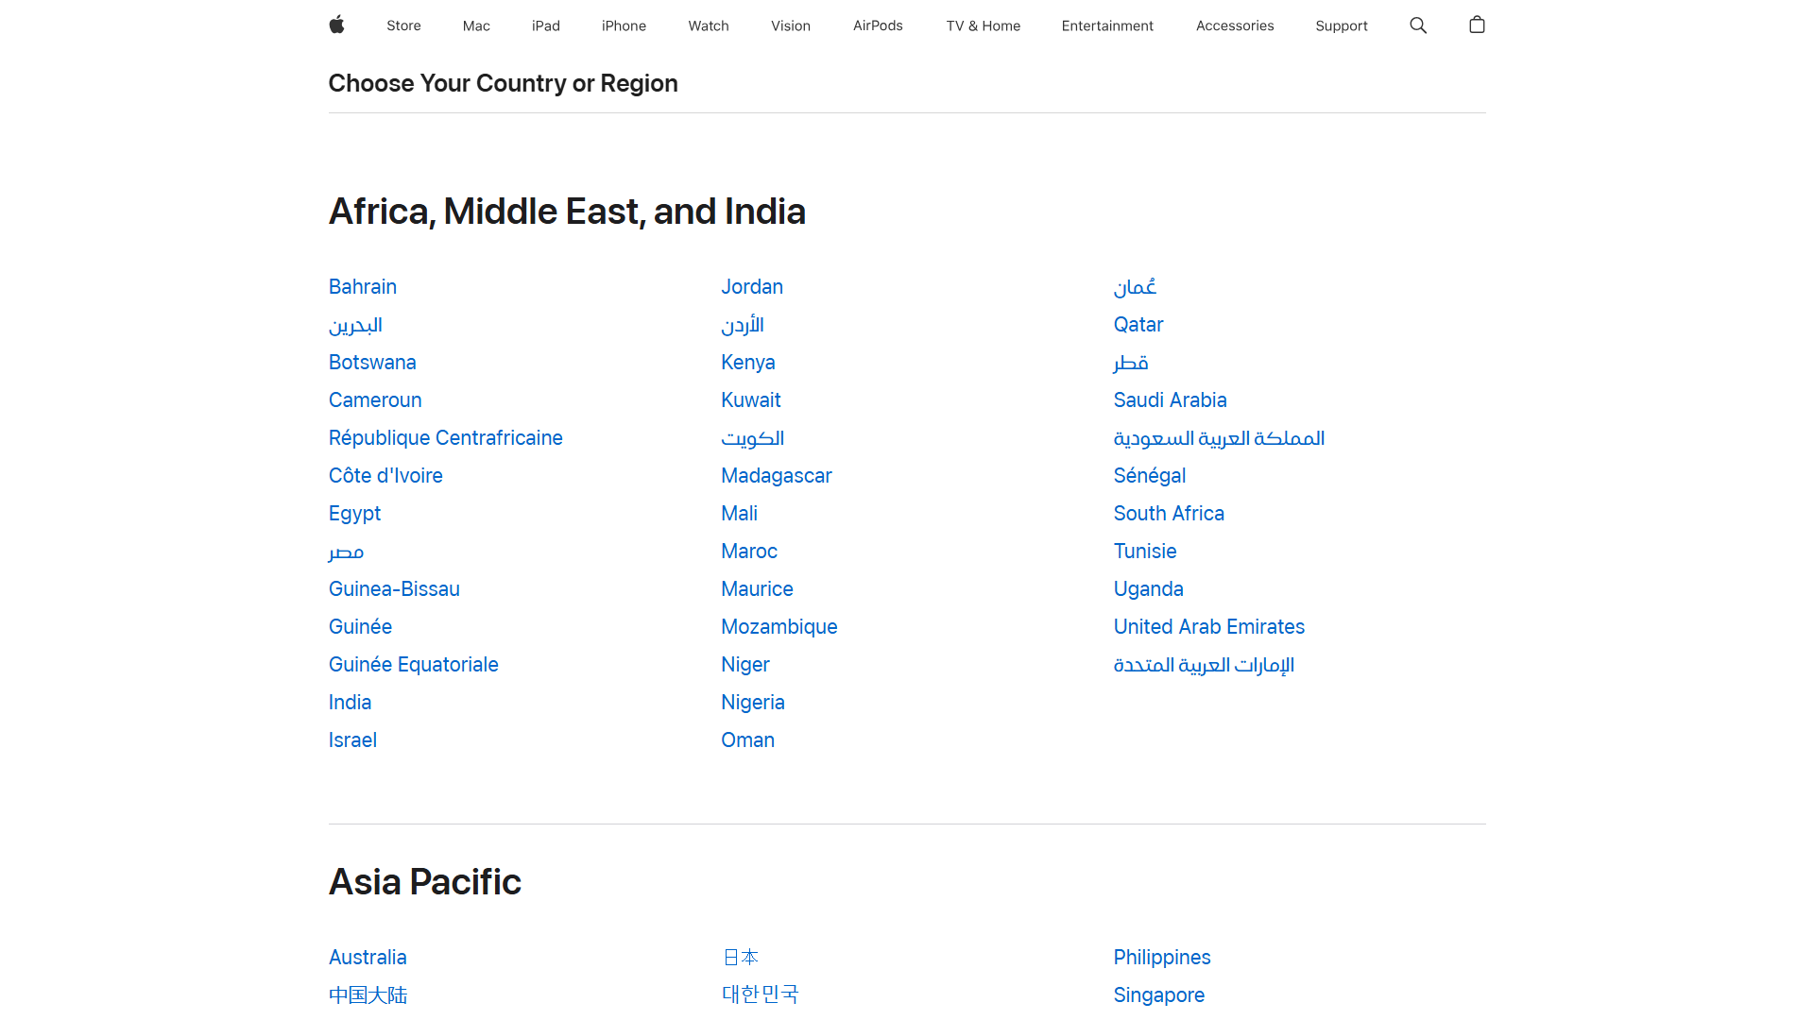Image resolution: width=1814 pixels, height=1020 pixels.
Task: Select Jordan link
Action: [x=752, y=287]
